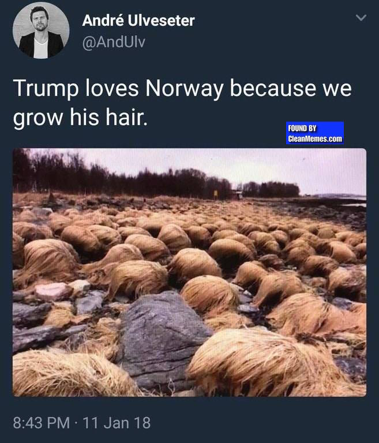The image size is (379, 443).
Task: Open André Ulveseter's profile picture
Action: tap(41, 30)
